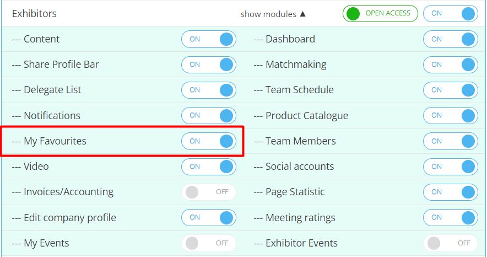The height and width of the screenshot is (257, 487).
Task: Enable the My Events module
Action: (208, 243)
